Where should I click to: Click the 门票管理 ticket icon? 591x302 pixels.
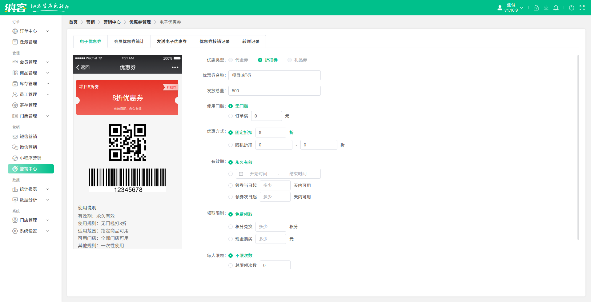point(15,116)
